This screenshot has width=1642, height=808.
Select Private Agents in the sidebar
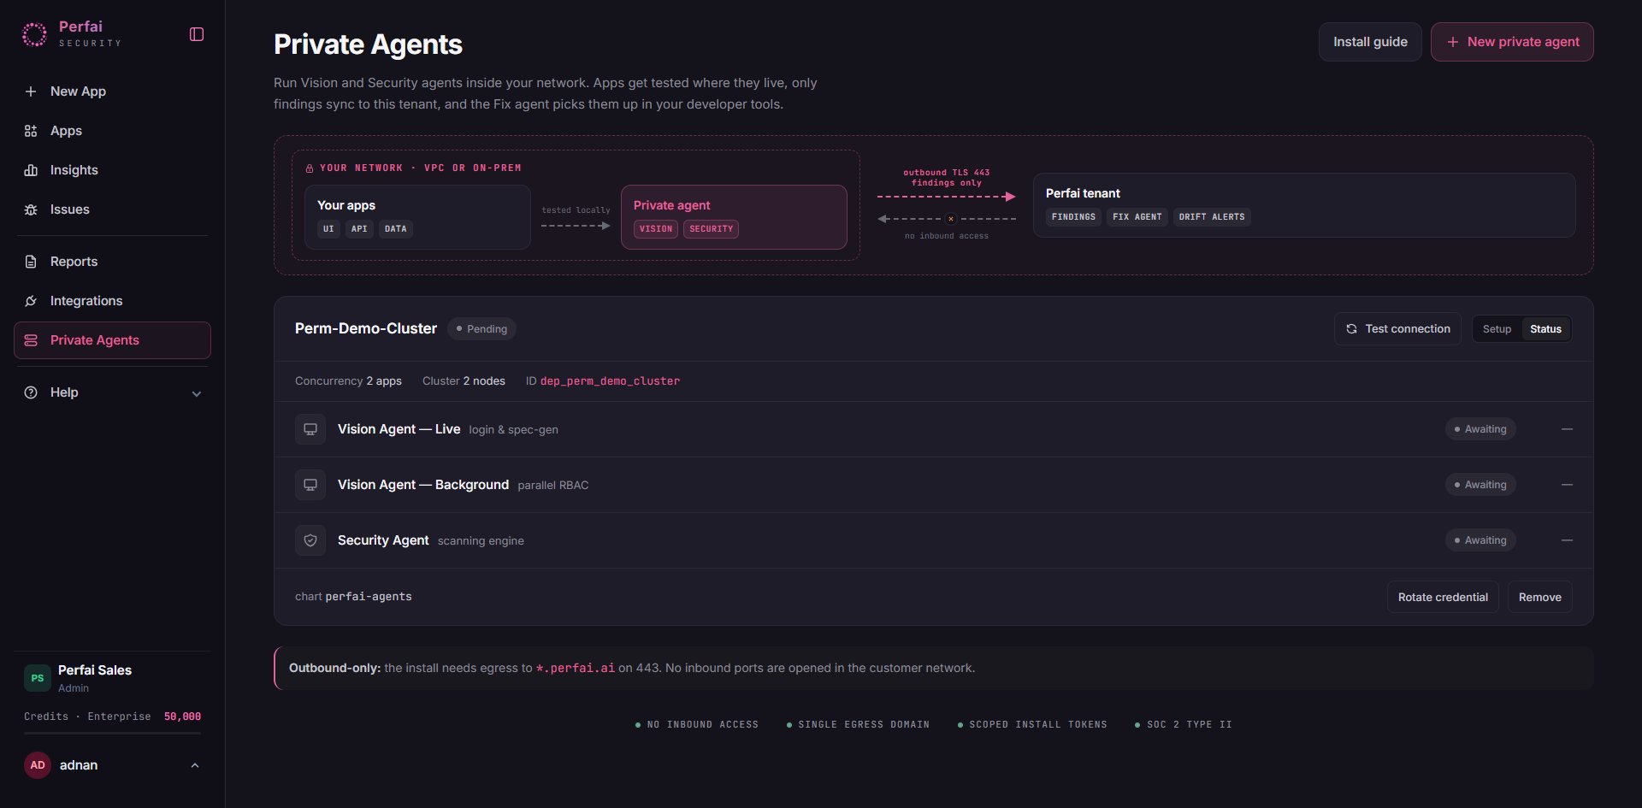click(112, 340)
